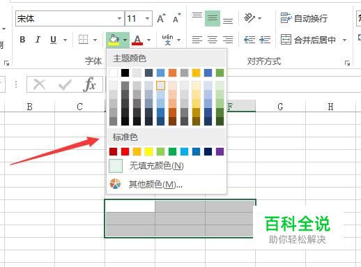
Task: Toggle Italic formatting
Action: click(38, 40)
